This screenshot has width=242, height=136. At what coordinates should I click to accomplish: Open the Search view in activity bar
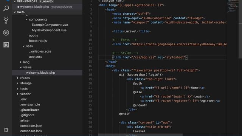[6, 8]
